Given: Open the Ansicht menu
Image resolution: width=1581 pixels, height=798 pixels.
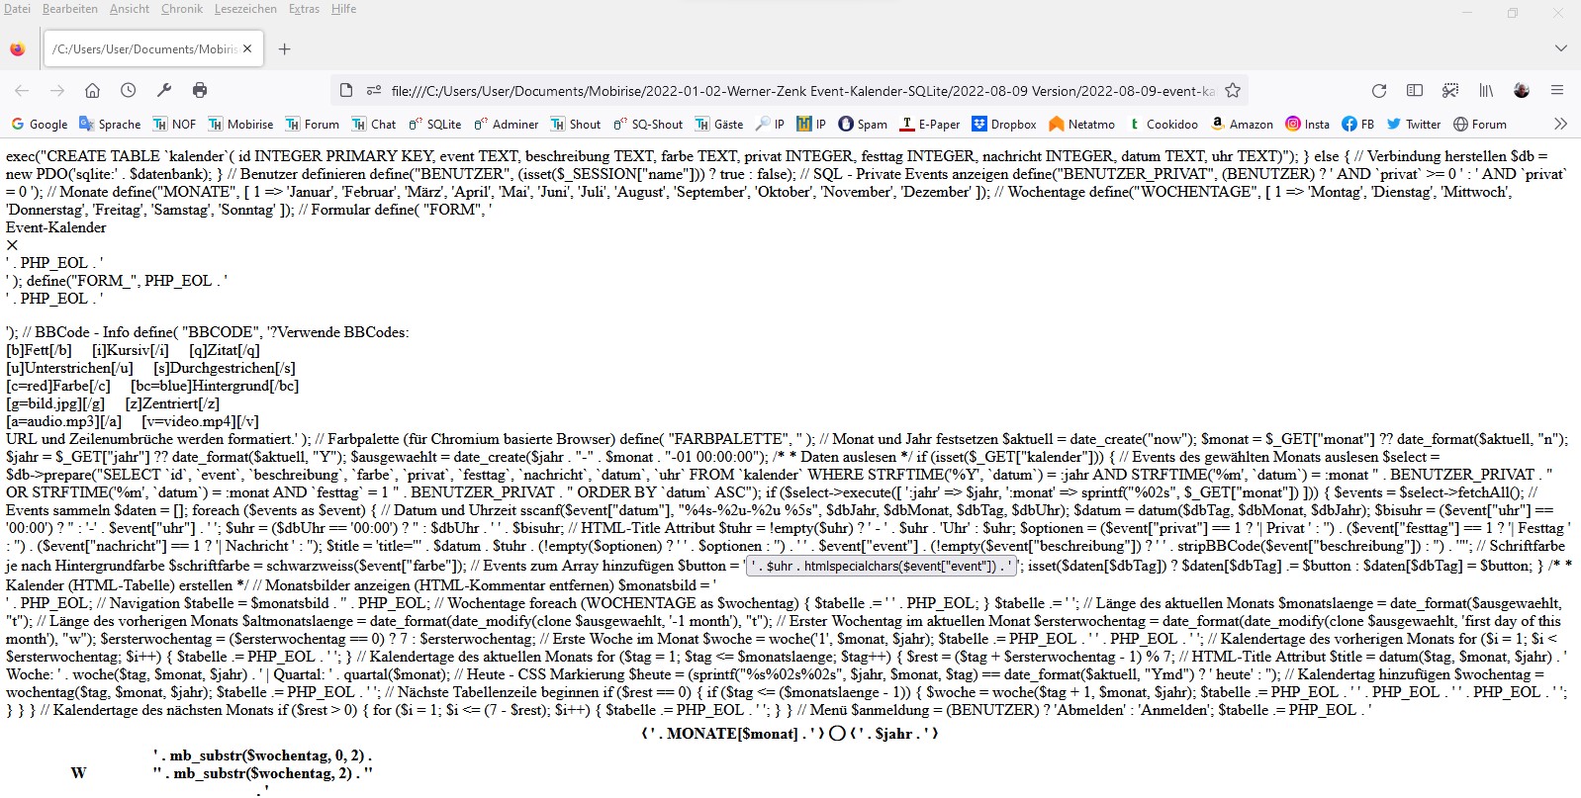Looking at the screenshot, I should tap(130, 9).
